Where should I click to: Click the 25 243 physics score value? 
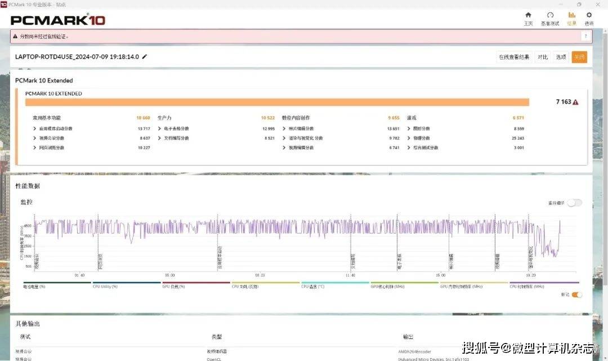(x=518, y=139)
